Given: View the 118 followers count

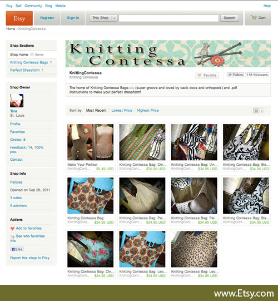Looking at the screenshot, I should tap(257, 75).
